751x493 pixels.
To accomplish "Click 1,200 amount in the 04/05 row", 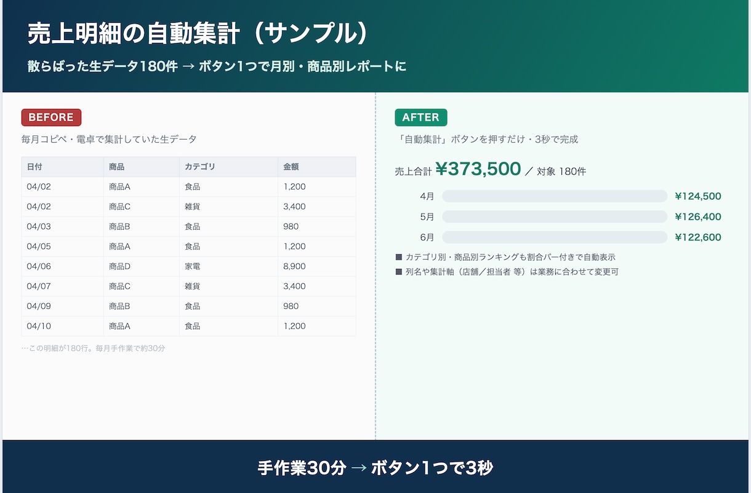I will [316, 246].
